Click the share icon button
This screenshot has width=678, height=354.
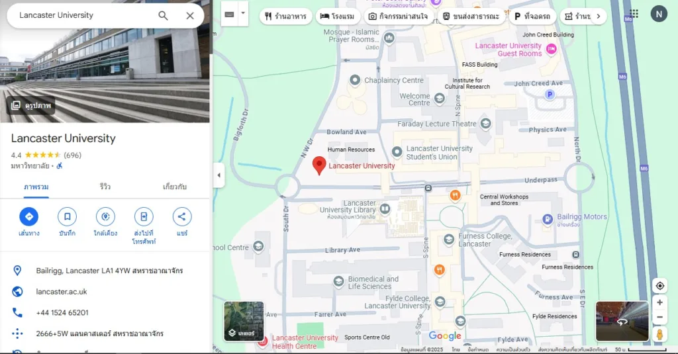pyautogui.click(x=182, y=216)
